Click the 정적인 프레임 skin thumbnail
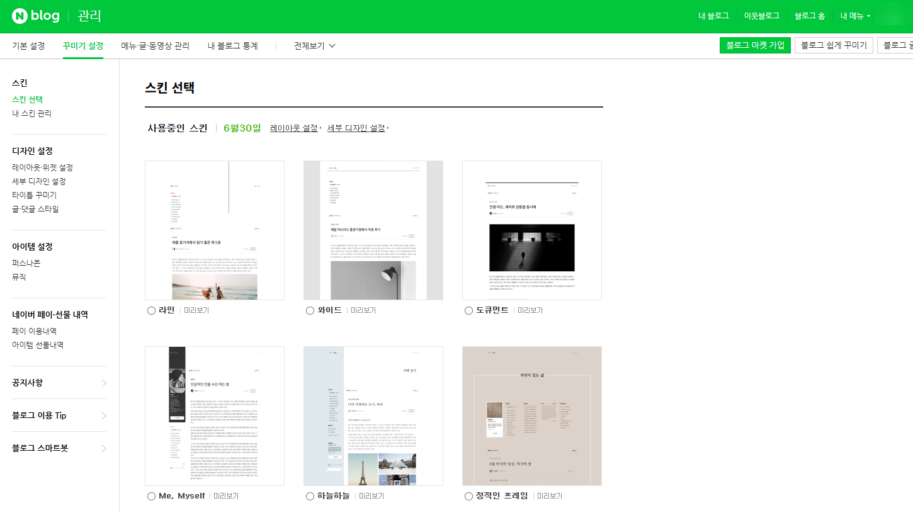Image resolution: width=913 pixels, height=513 pixels. coord(532,416)
